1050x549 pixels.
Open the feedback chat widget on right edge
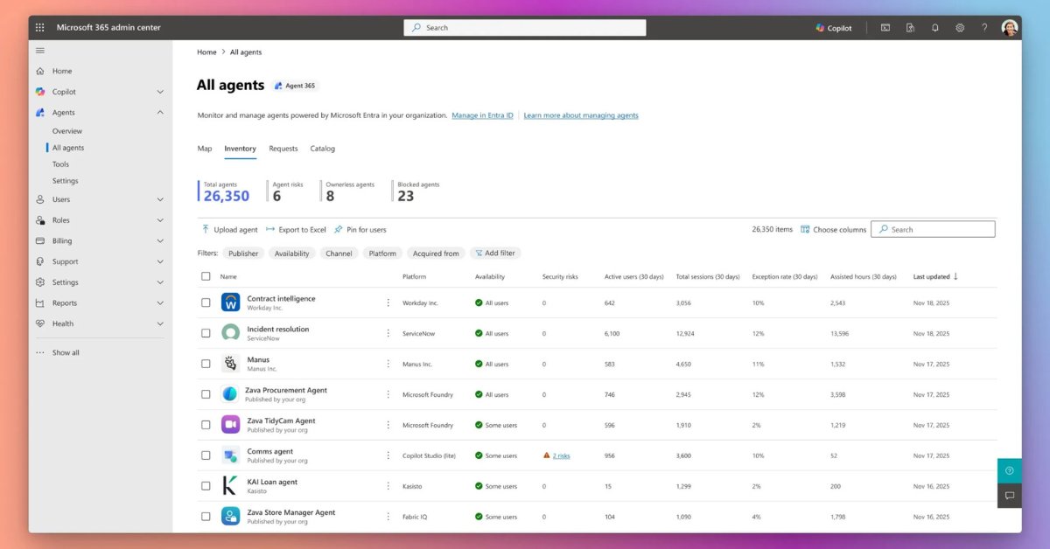[1010, 496]
